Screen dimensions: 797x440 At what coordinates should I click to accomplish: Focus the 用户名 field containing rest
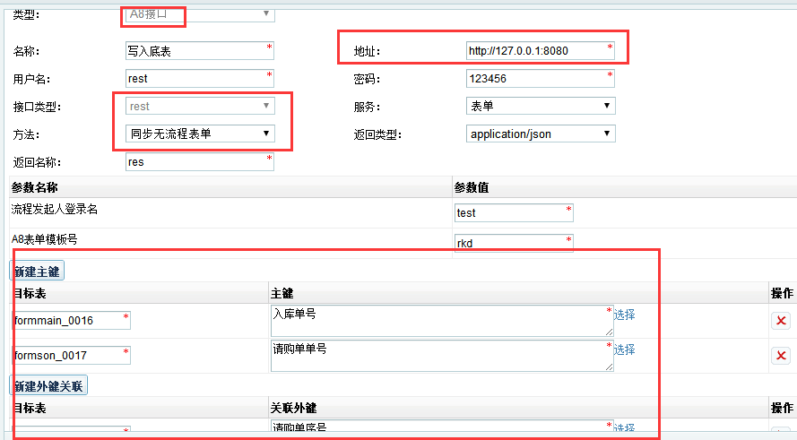(200, 79)
